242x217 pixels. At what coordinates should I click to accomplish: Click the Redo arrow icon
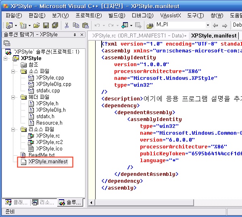coord(111,25)
